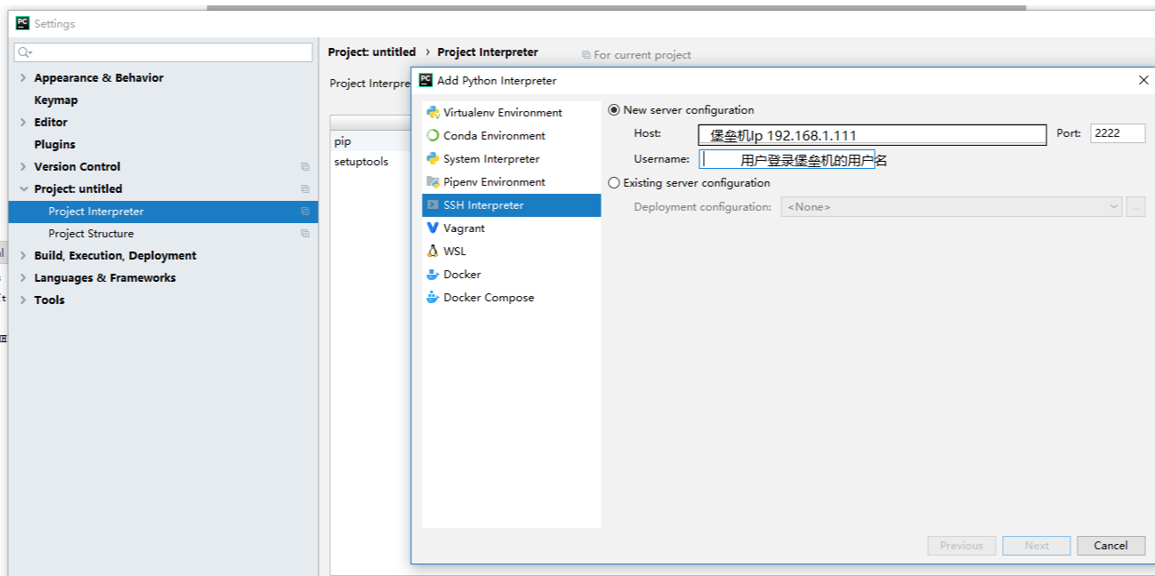The width and height of the screenshot is (1155, 576).
Task: Cancel the Add Python Interpreter dialog
Action: tap(1110, 545)
